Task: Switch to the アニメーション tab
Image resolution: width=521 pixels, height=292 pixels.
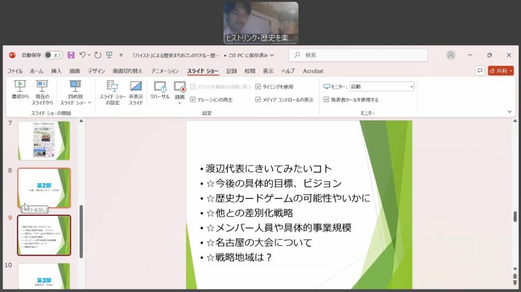Action: point(164,71)
